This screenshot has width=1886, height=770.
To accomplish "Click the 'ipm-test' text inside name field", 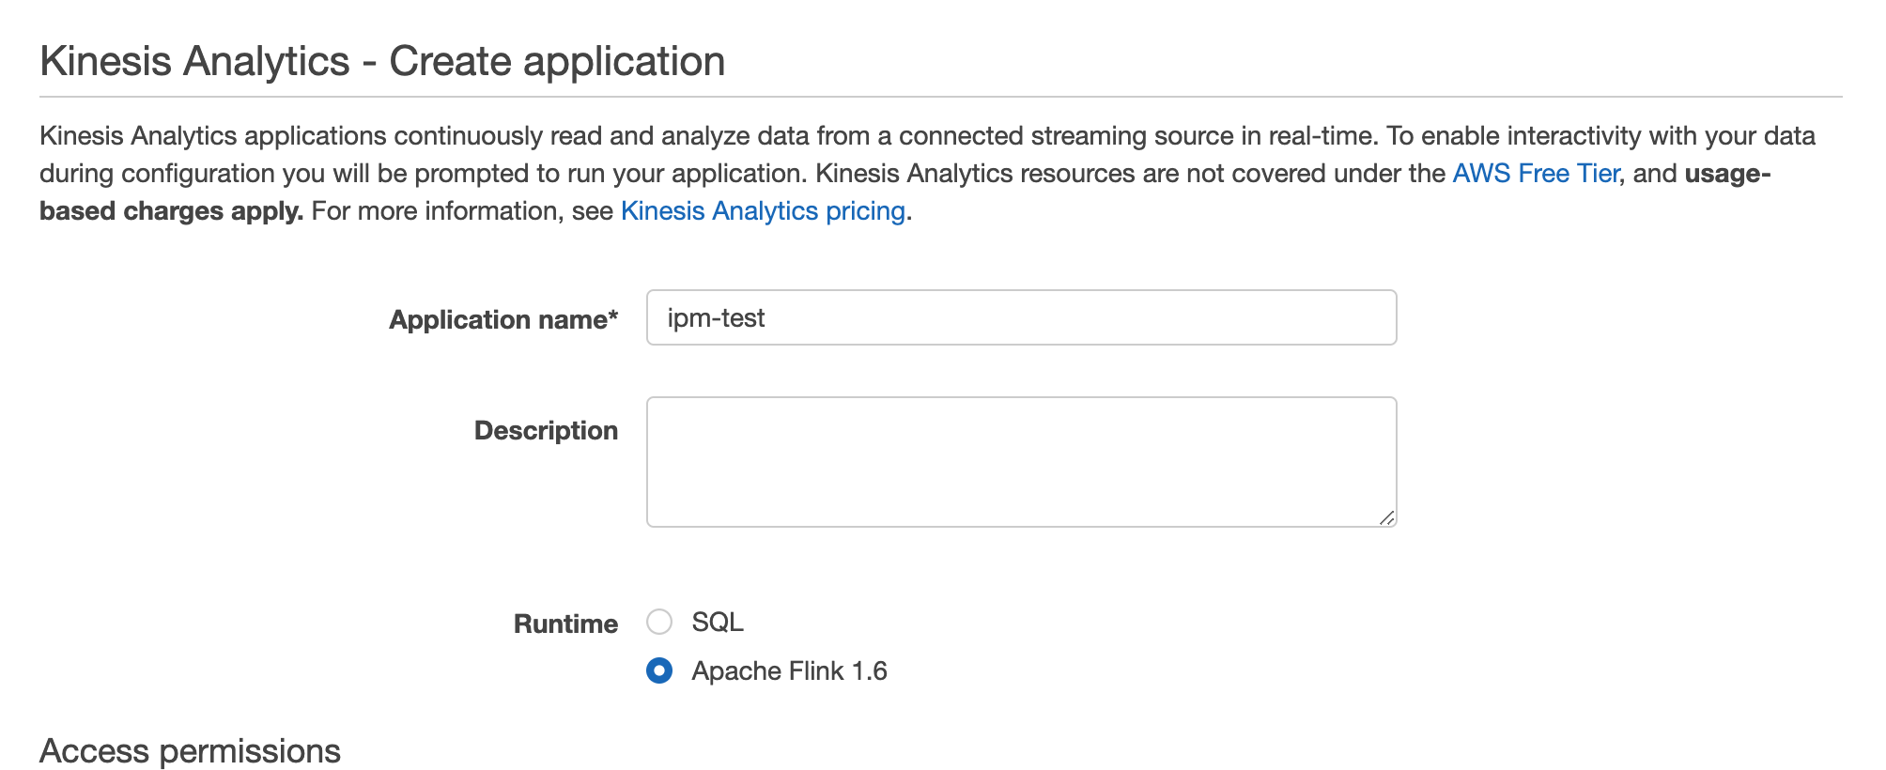I will [x=716, y=318].
